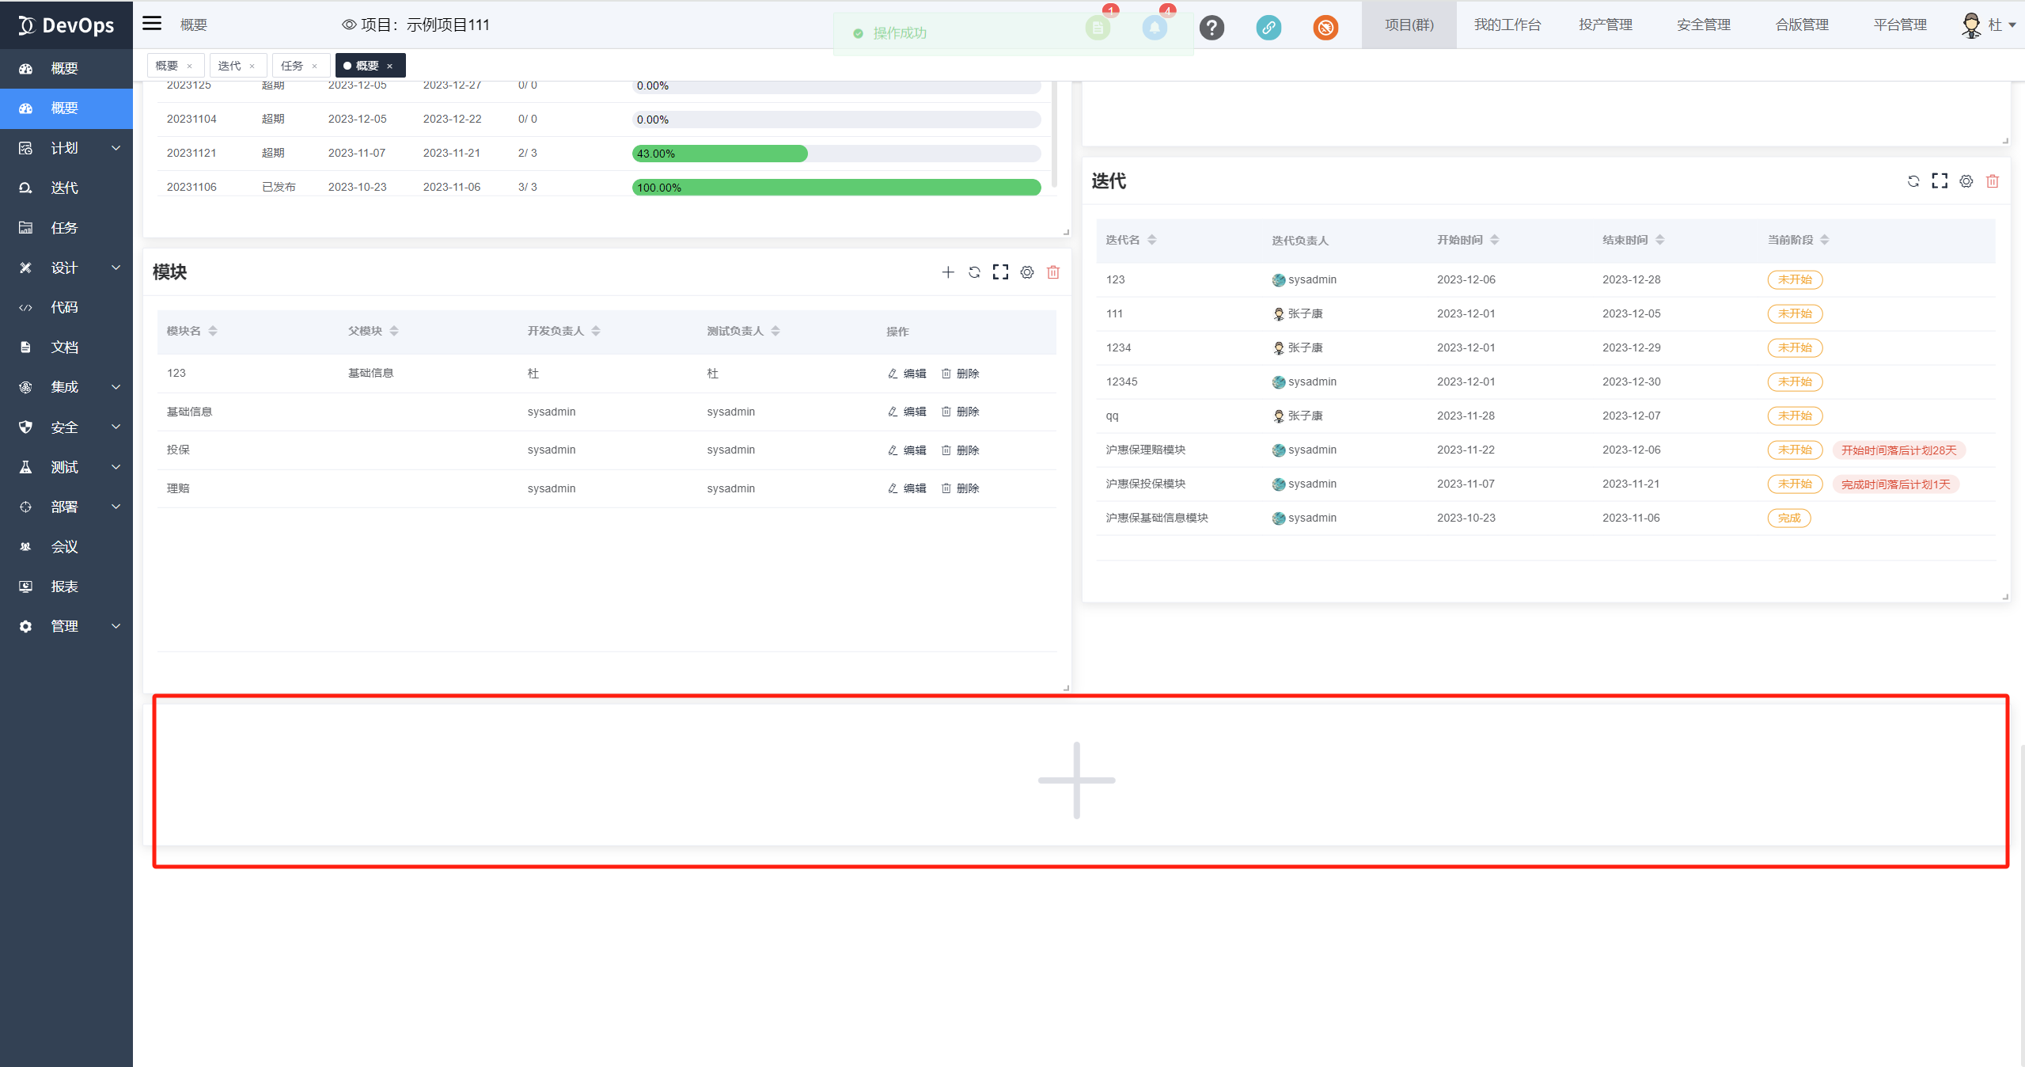Open settings gear of 迭代 panel
This screenshot has height=1067, width=2025.
[x=1966, y=181]
